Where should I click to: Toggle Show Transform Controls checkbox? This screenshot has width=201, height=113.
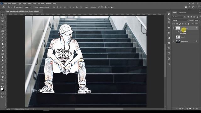tap(34, 7)
